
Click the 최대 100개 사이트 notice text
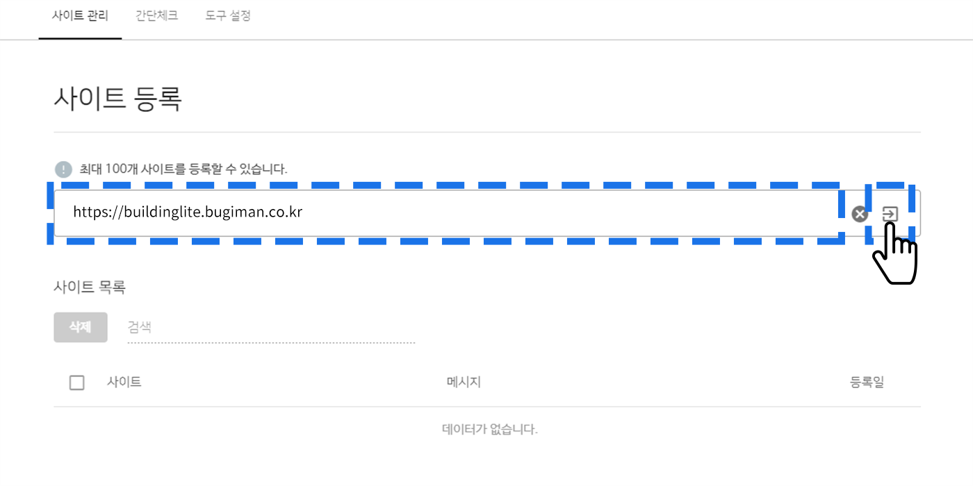pyautogui.click(x=183, y=169)
